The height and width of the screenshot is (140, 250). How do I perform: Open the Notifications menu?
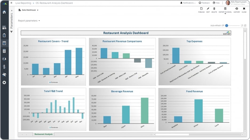click(x=188, y=3)
